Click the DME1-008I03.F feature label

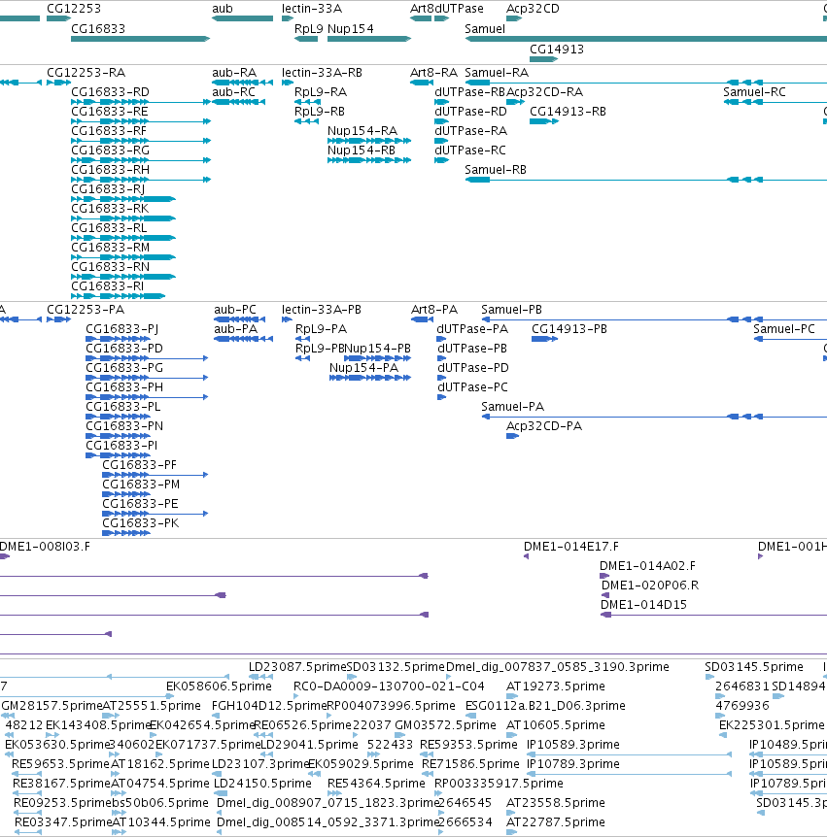click(x=45, y=547)
